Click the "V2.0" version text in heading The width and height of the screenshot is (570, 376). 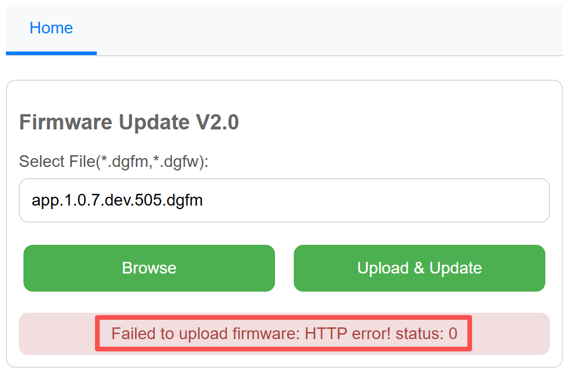217,123
